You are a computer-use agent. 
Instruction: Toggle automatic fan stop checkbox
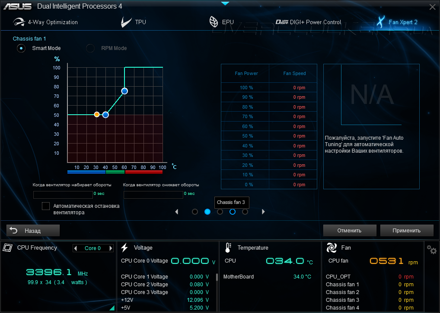[46, 206]
